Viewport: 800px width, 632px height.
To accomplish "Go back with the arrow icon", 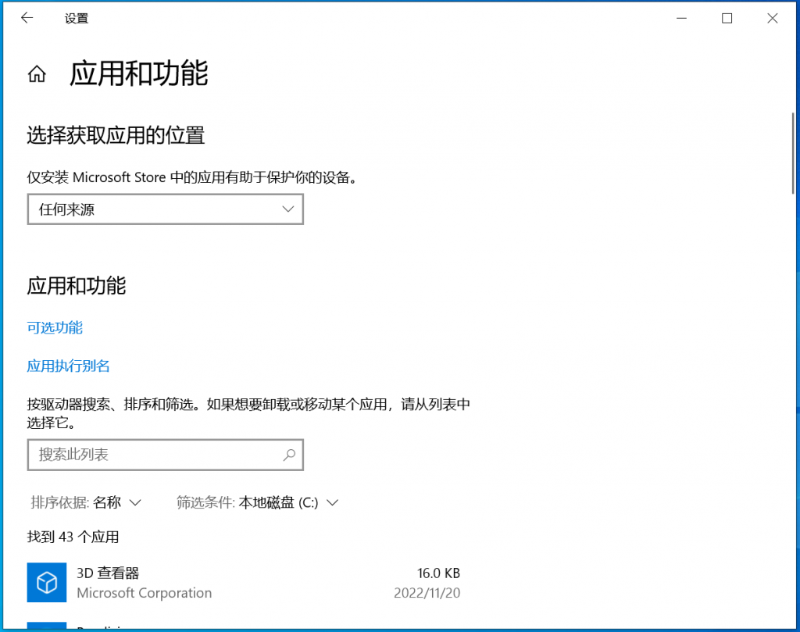I will (x=27, y=18).
